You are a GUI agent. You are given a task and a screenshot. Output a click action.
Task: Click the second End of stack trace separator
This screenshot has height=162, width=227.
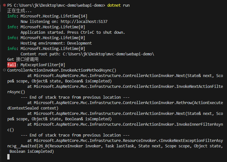pyautogui.click(x=75, y=135)
